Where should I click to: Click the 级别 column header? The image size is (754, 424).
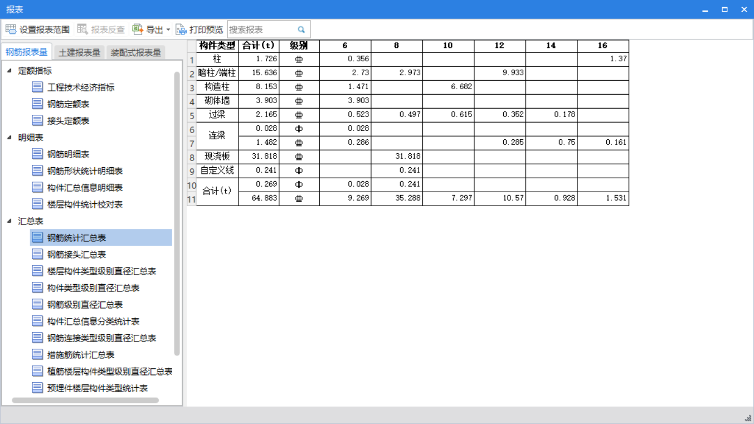point(299,46)
